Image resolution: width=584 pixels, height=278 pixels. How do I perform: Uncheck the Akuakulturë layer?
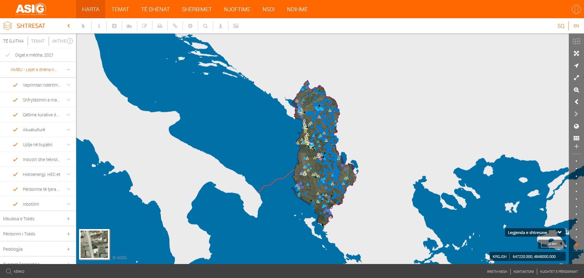tap(15, 130)
